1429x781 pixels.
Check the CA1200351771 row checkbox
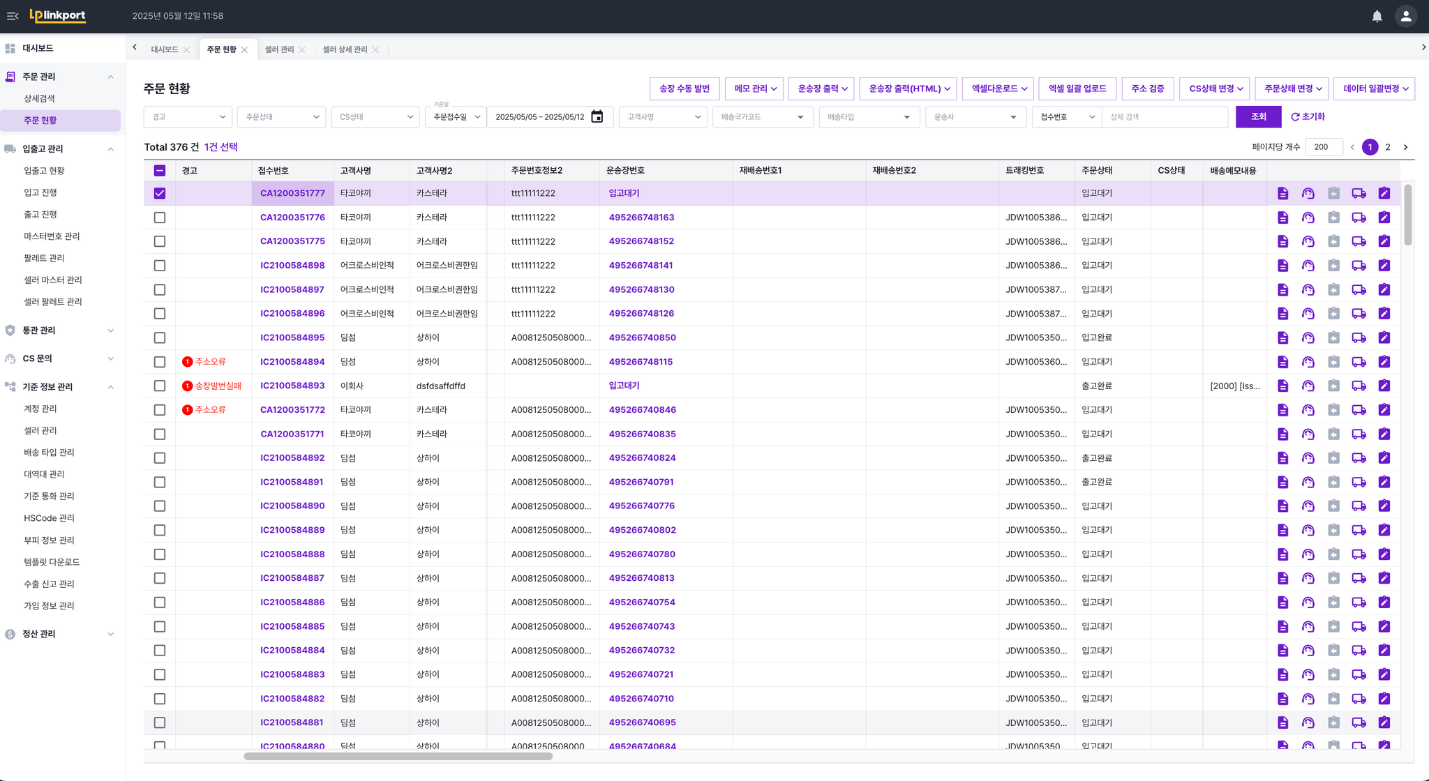point(160,434)
